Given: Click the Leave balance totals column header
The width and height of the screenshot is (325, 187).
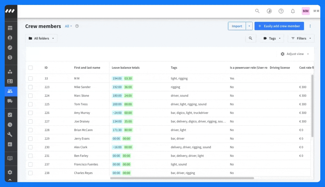Looking at the screenshot, I should (126, 68).
